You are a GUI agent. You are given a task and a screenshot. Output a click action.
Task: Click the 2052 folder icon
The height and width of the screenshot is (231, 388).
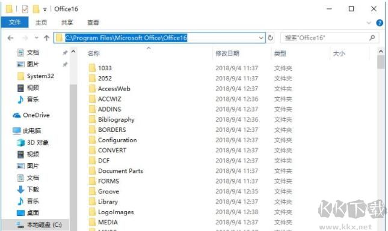(92, 78)
